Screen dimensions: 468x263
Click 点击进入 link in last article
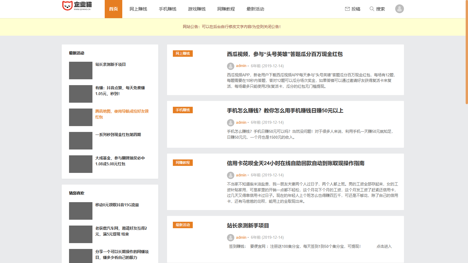384,246
